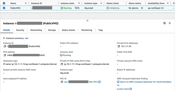
Task: Click the No alarms text
Action: pyautogui.click(x=134, y=8)
